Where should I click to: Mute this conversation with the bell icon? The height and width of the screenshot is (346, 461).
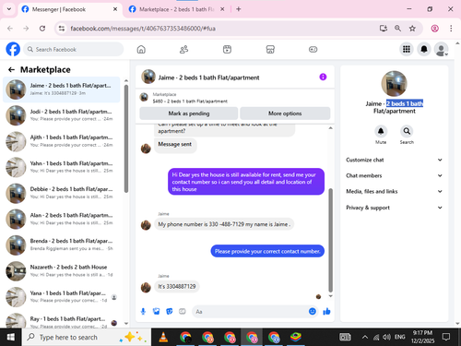381,131
